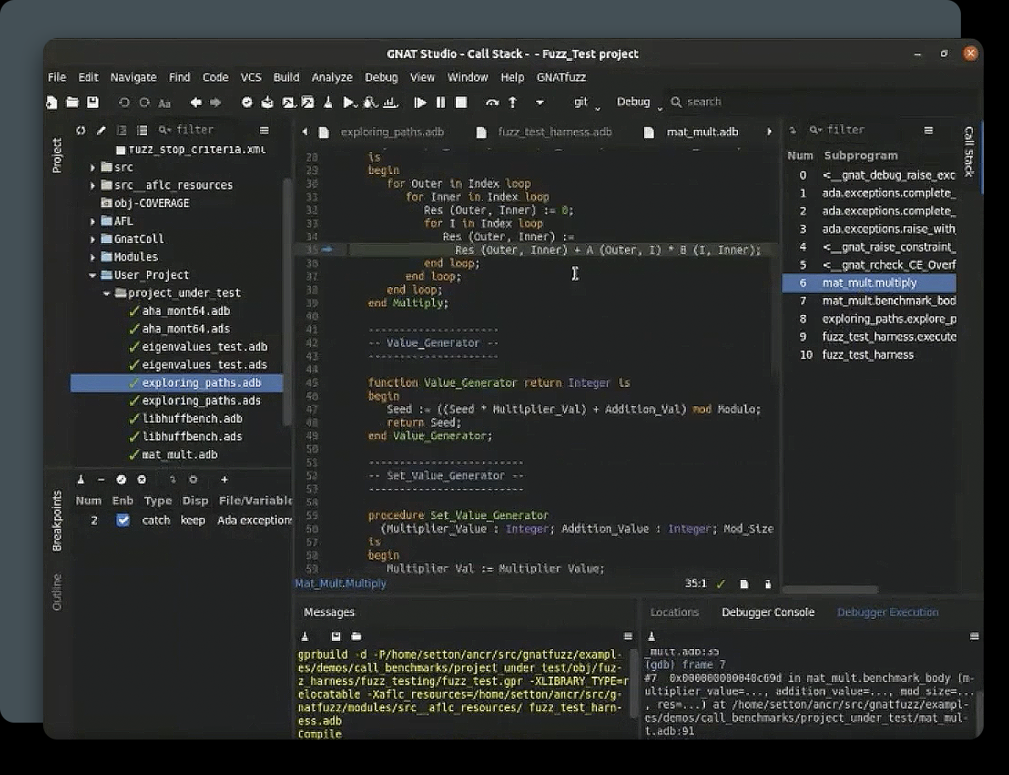Expand the GnatColl project node
1009x775 pixels.
click(93, 239)
